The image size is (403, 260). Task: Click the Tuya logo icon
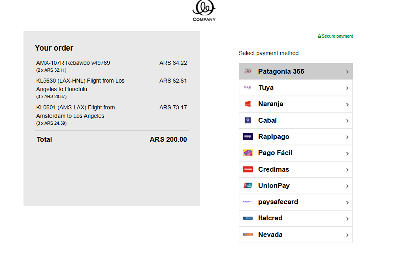[248, 87]
